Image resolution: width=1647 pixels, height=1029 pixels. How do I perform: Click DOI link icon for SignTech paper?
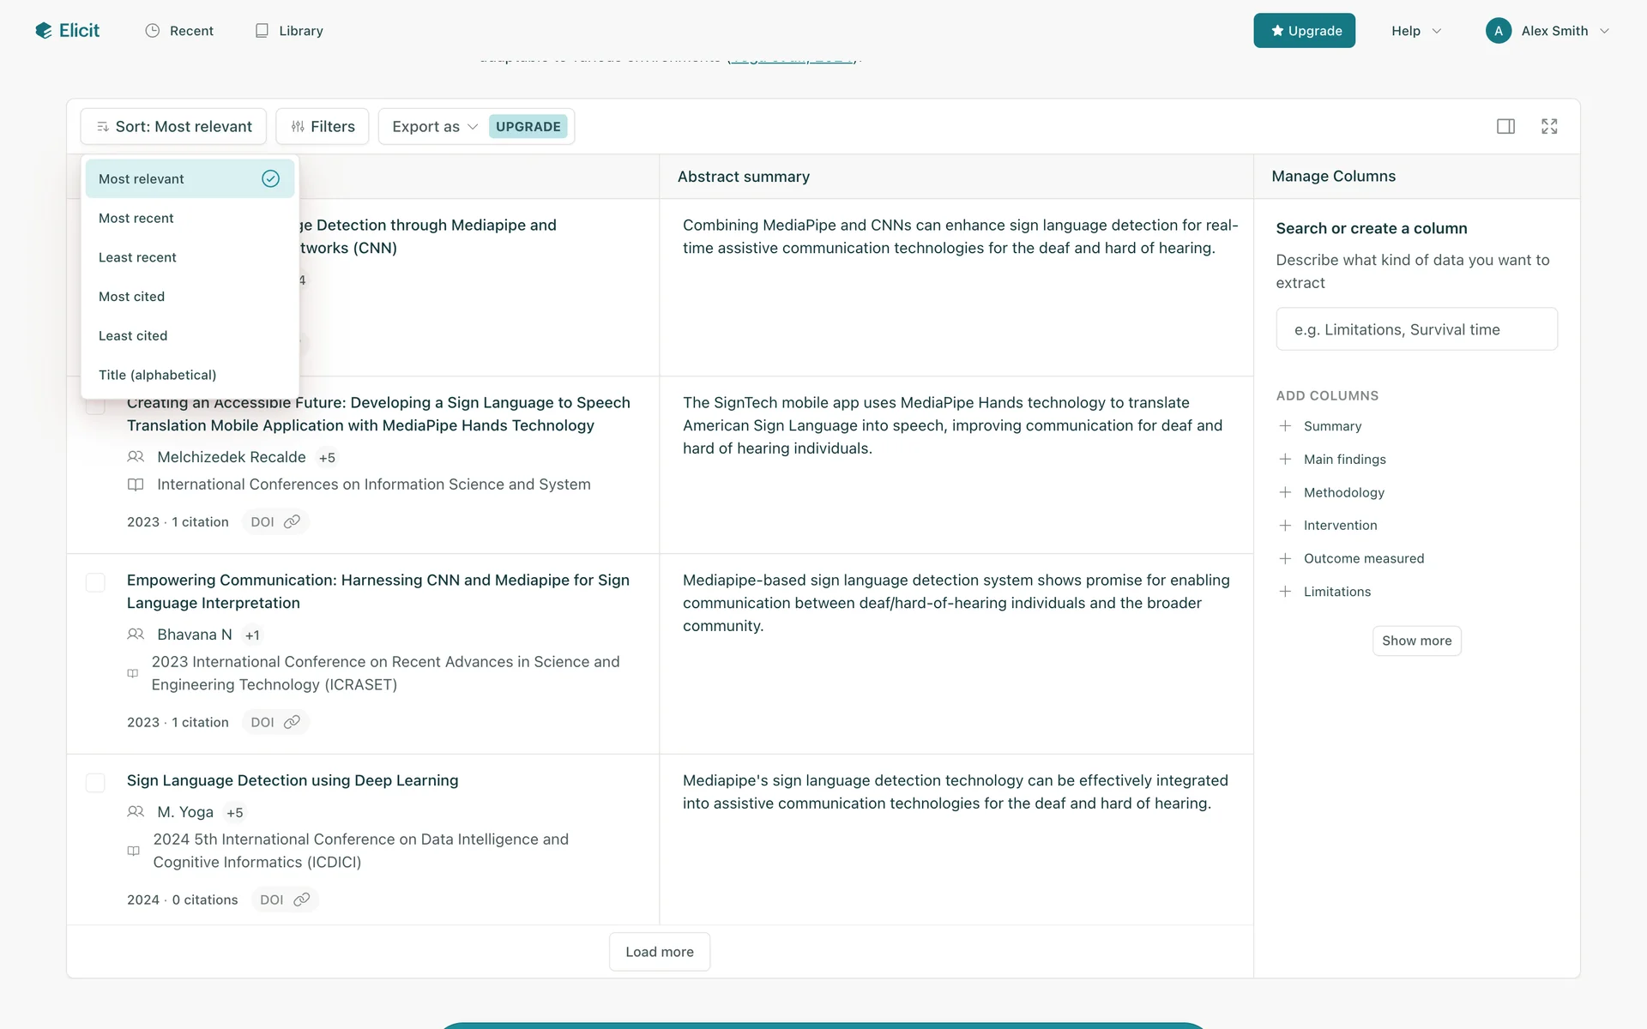point(292,522)
